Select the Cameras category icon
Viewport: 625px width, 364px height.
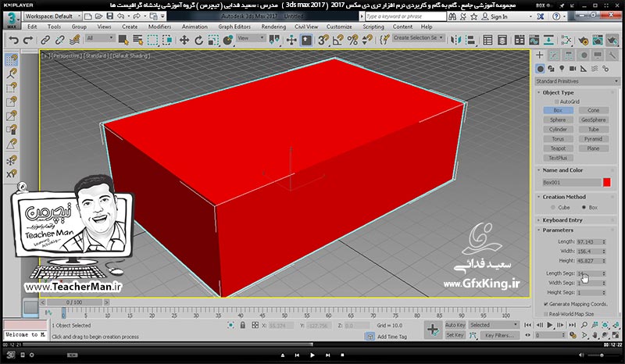573,69
